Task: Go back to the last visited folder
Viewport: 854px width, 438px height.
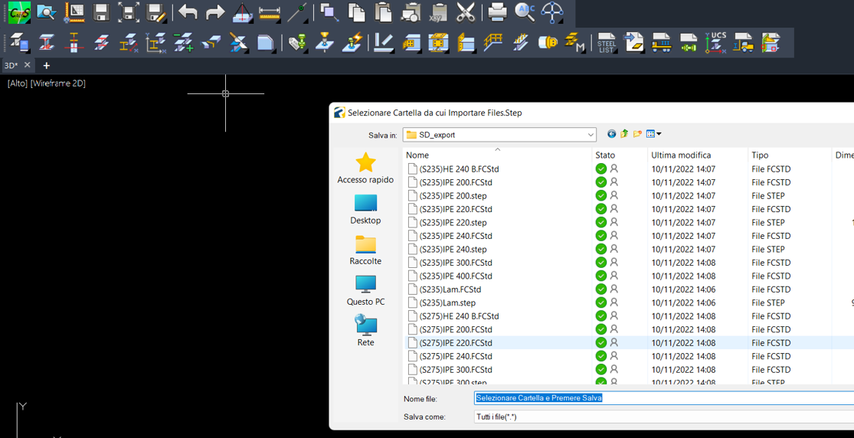Action: pyautogui.click(x=612, y=134)
